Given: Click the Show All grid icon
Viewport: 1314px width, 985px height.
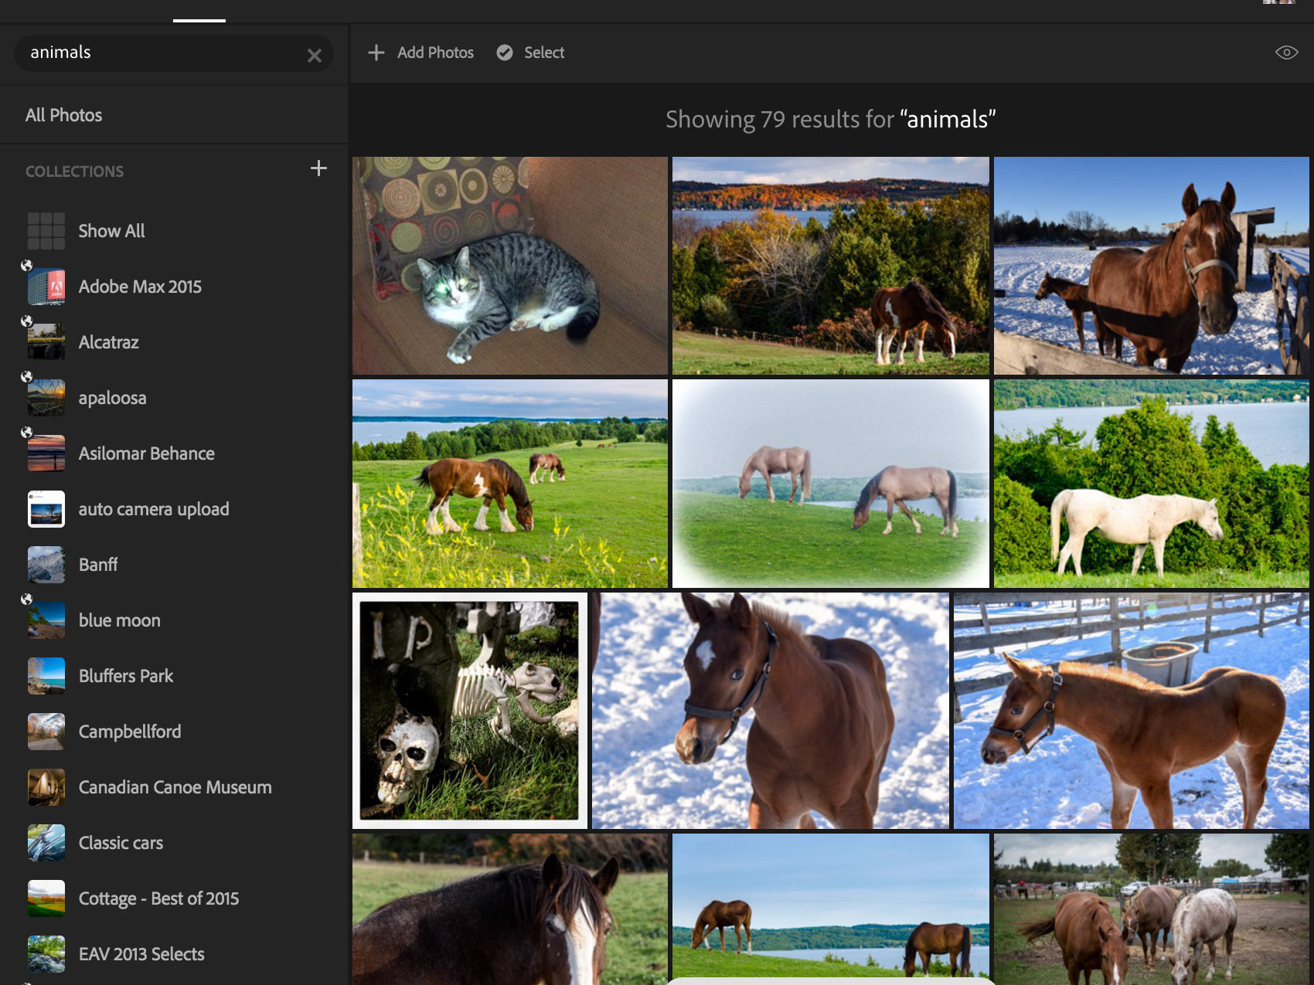Looking at the screenshot, I should coord(46,231).
